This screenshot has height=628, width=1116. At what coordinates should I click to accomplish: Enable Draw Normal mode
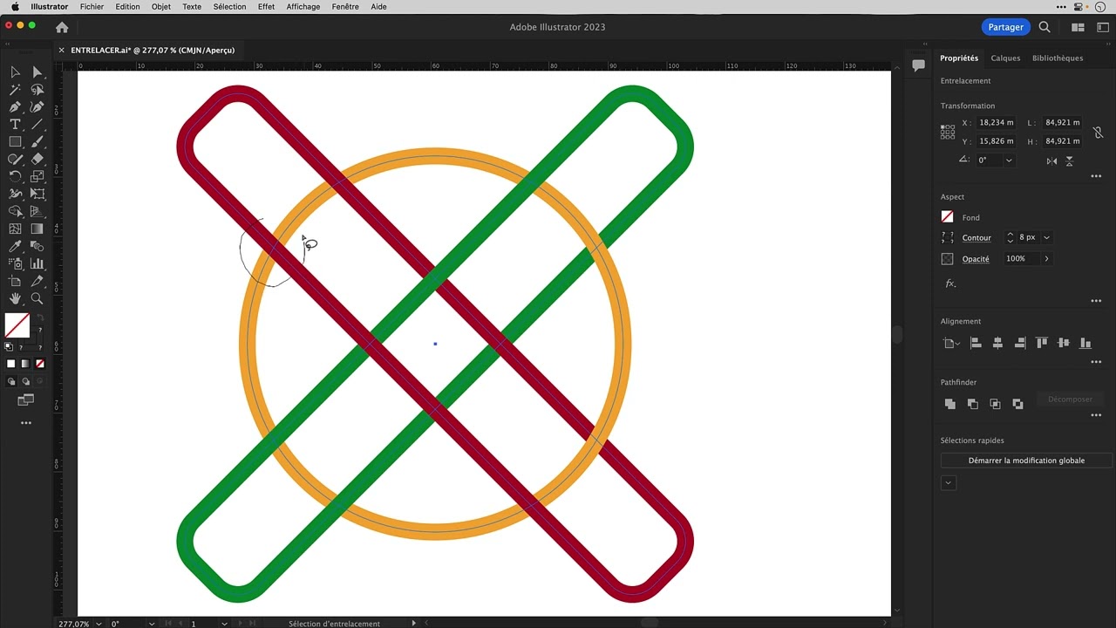[x=11, y=381]
